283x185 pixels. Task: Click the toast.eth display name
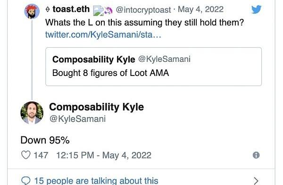coord(71,9)
